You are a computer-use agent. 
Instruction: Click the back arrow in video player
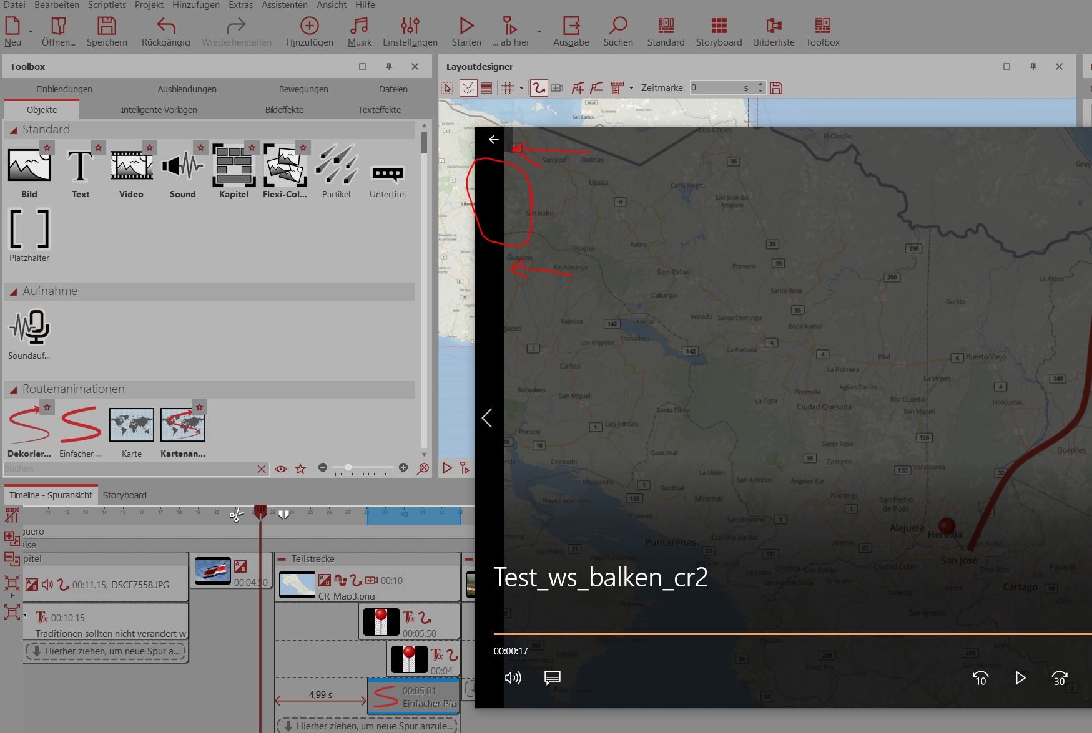493,140
